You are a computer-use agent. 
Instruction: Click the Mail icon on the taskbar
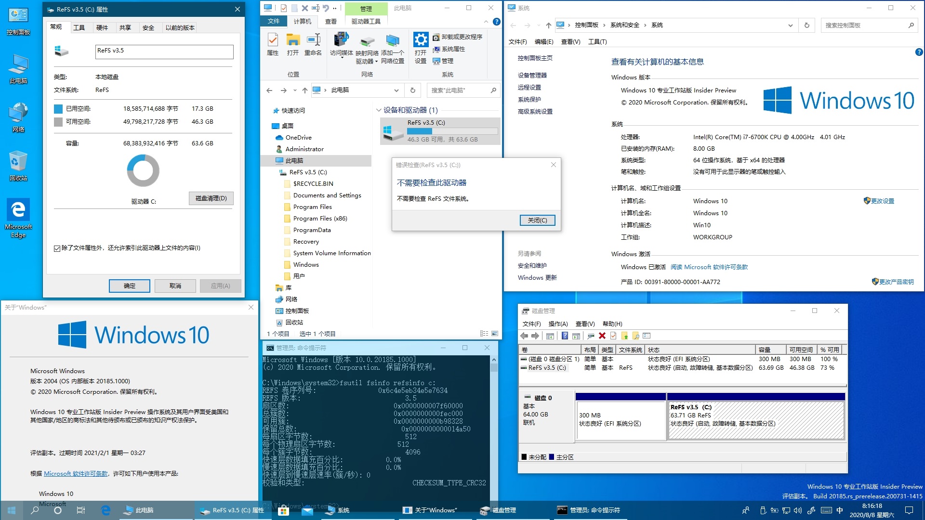tap(307, 510)
